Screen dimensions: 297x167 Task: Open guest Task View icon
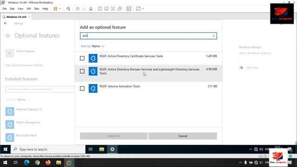(90, 149)
